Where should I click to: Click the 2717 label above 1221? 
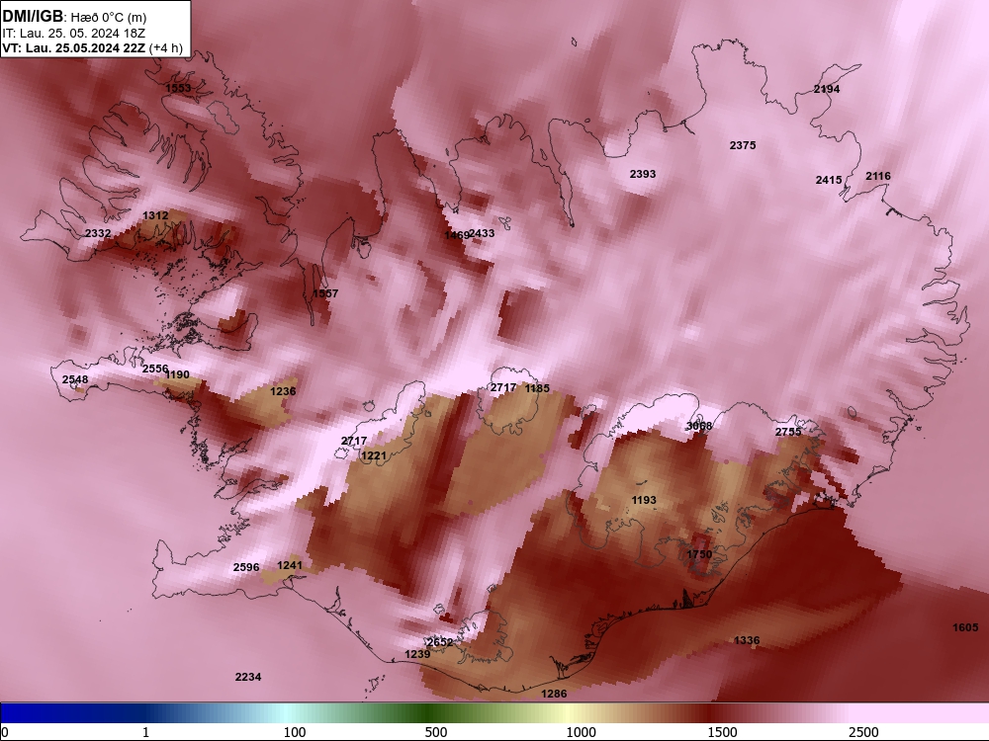tap(354, 441)
